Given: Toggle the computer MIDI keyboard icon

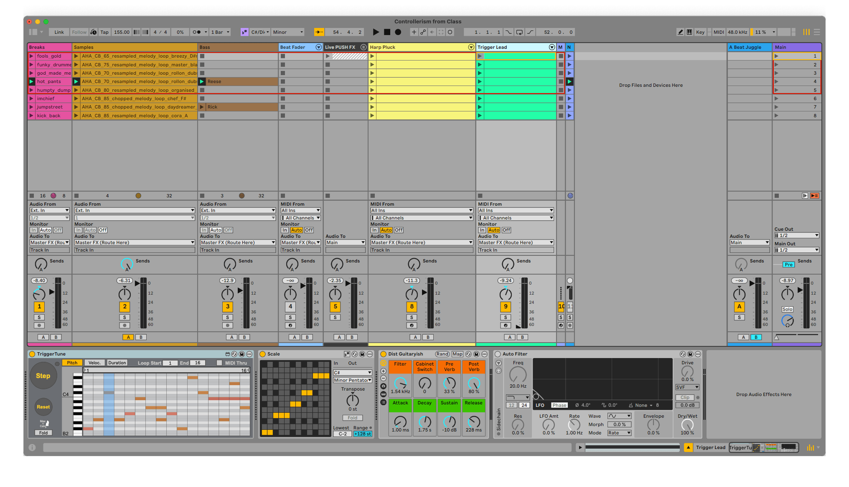Looking at the screenshot, I should point(689,32).
